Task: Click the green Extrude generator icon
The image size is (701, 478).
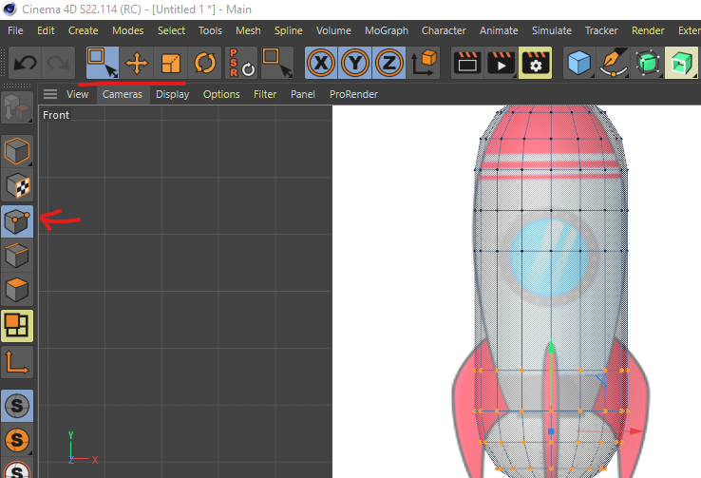Action: coord(681,63)
